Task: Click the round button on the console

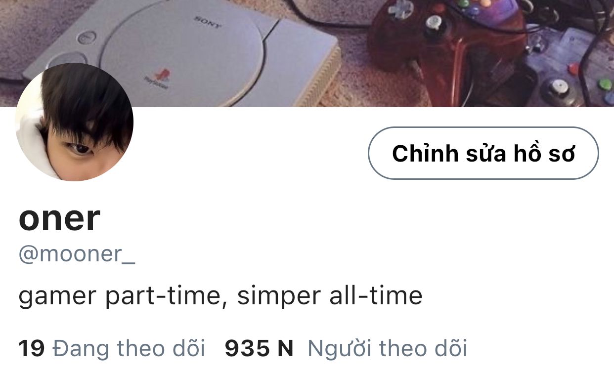Action: click(87, 38)
